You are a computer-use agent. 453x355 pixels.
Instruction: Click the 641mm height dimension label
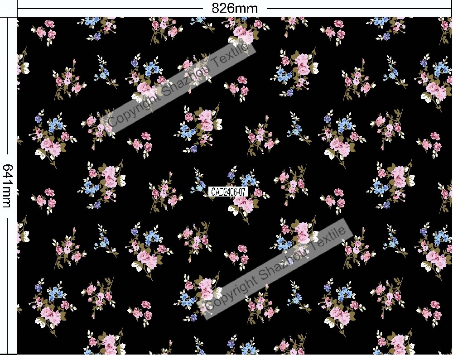click(8, 185)
